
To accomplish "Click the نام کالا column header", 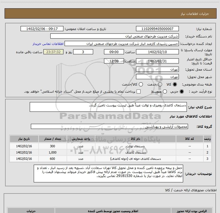I will click(x=135, y=139).
